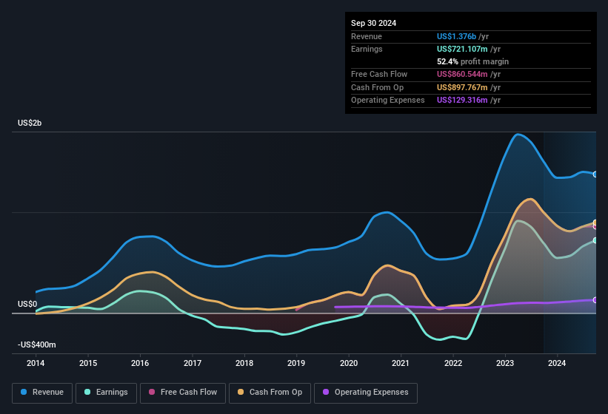Click the 2018 x-axis label
608x414 pixels.
244,363
